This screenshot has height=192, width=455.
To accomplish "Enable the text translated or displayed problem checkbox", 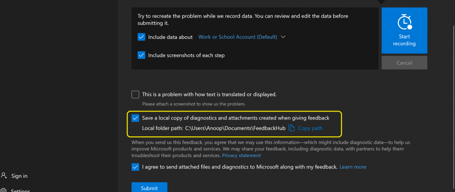I will tap(136, 94).
